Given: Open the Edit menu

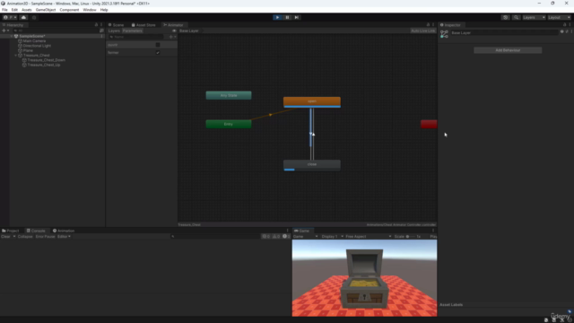Looking at the screenshot, I should [14, 10].
